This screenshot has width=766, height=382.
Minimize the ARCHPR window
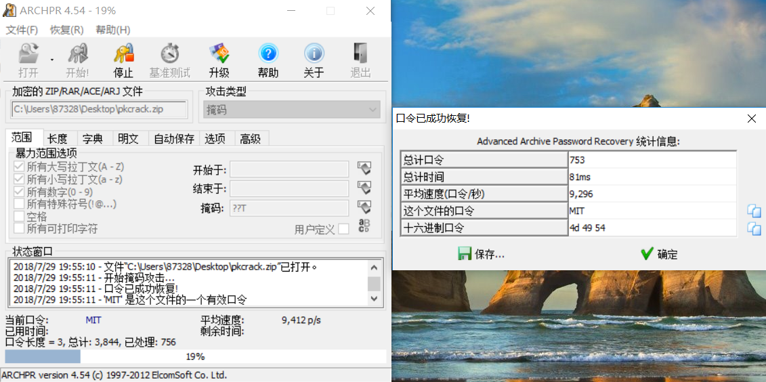click(292, 11)
